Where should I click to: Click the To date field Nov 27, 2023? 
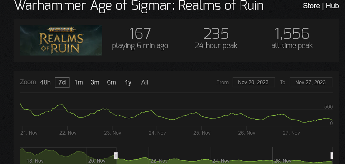[x=311, y=82]
